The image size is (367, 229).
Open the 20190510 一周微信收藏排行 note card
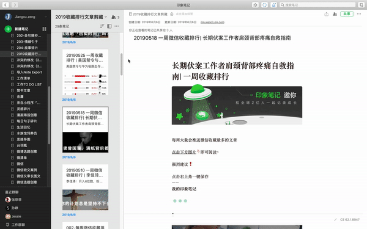coord(85,187)
